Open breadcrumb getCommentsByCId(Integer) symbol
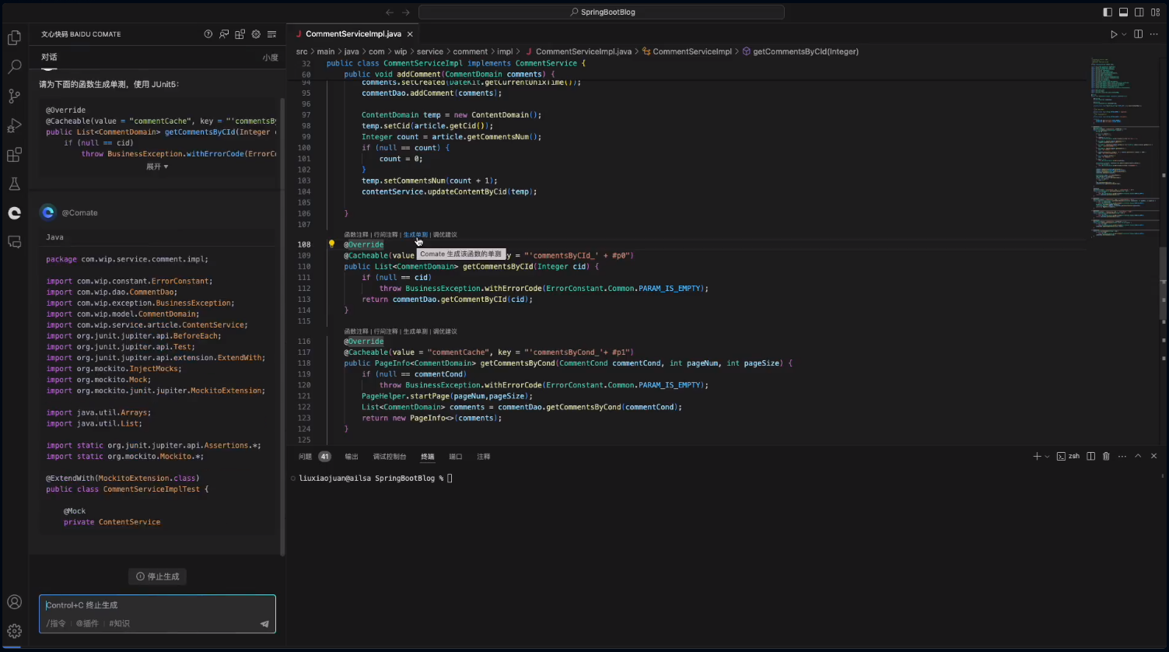The height and width of the screenshot is (652, 1169). [x=800, y=51]
